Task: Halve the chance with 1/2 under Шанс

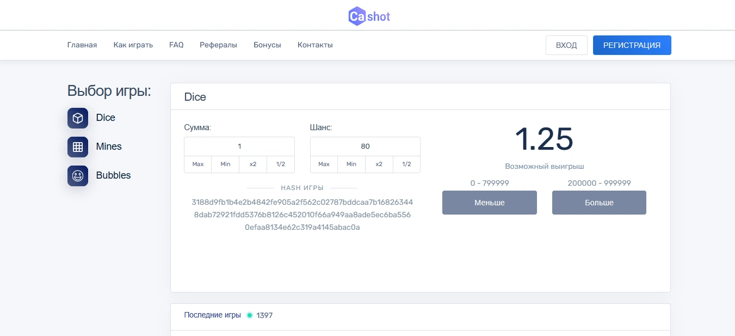Action: click(406, 164)
